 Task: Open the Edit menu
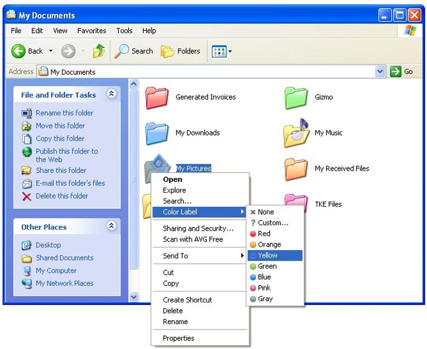(x=37, y=31)
